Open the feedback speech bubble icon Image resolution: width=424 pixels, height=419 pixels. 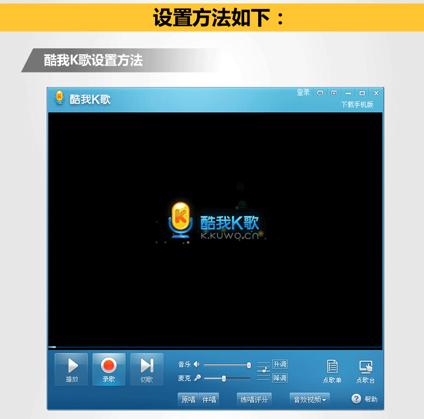coord(320,93)
